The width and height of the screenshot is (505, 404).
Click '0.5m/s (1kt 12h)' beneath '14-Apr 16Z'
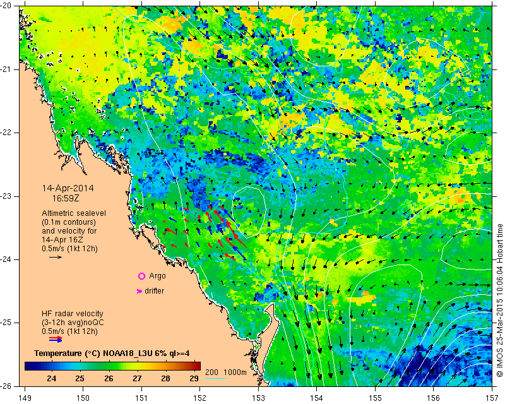69,249
